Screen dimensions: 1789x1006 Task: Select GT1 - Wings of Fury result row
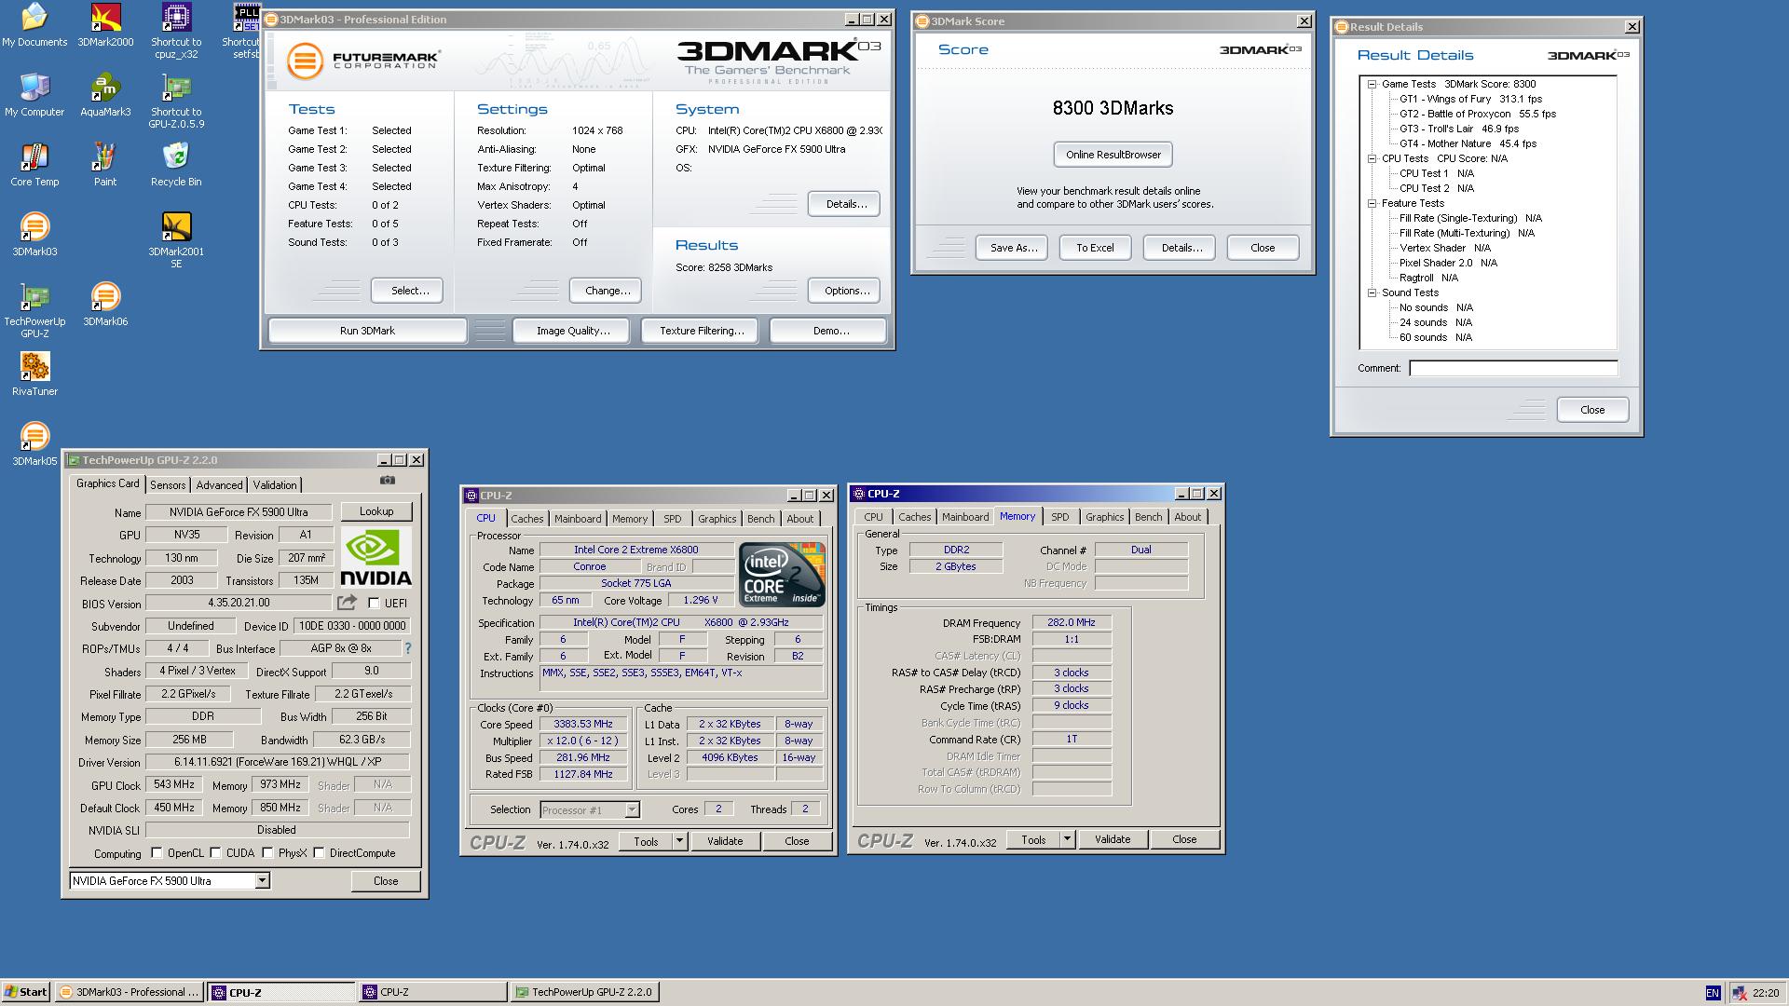(1470, 99)
